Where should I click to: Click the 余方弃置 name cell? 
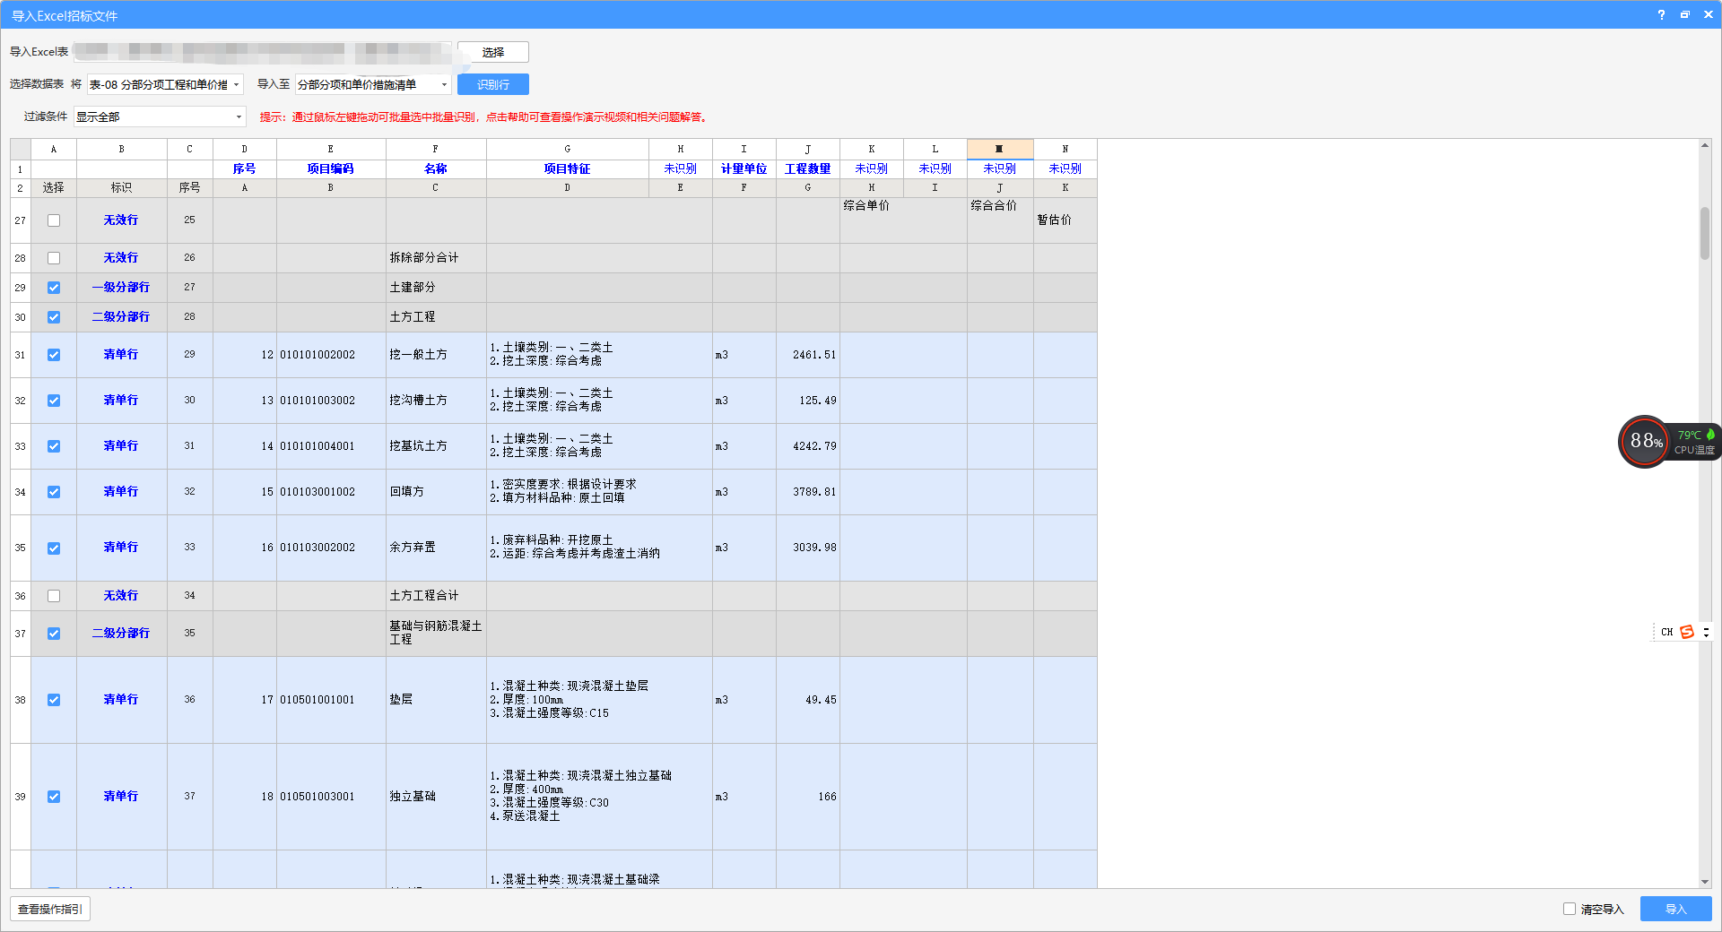[436, 548]
